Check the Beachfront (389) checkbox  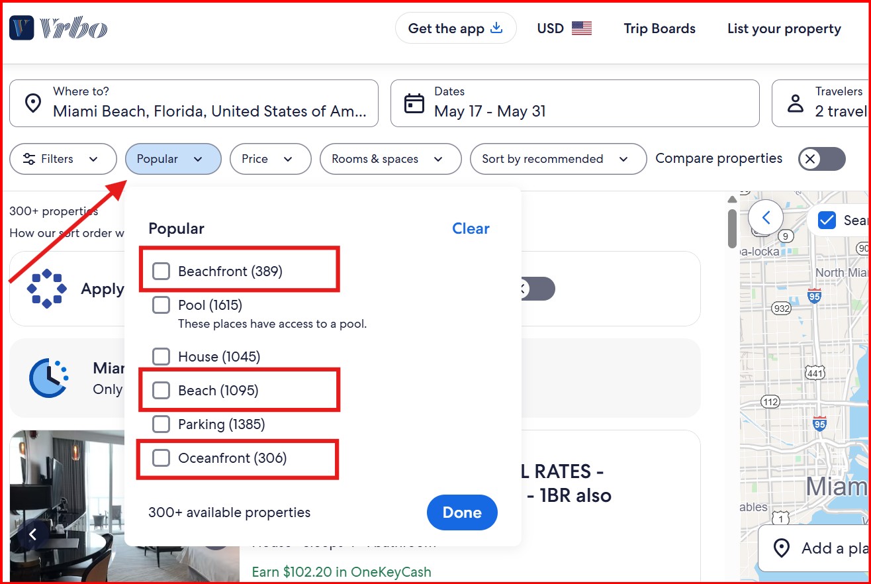click(x=161, y=271)
